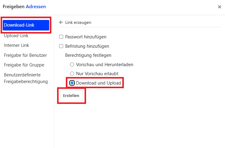Open Freigabe für Gruppe section
This screenshot has height=148, width=225.
tap(24, 65)
